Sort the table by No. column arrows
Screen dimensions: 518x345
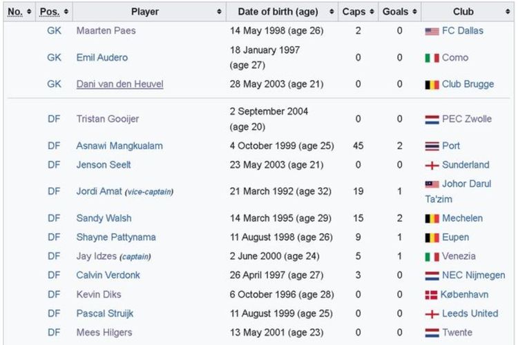29,12
